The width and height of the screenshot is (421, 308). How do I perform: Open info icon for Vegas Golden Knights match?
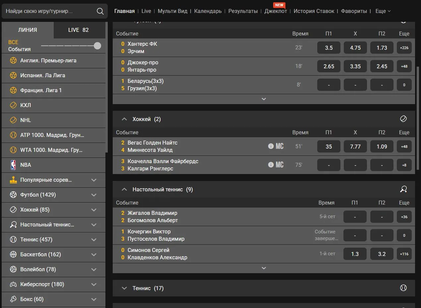pyautogui.click(x=271, y=146)
